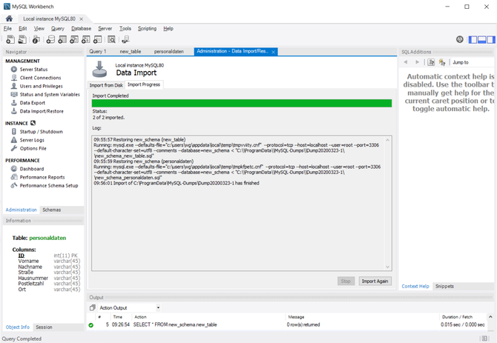Open the Scripting menu
The height and width of the screenshot is (343, 497).
tap(147, 28)
